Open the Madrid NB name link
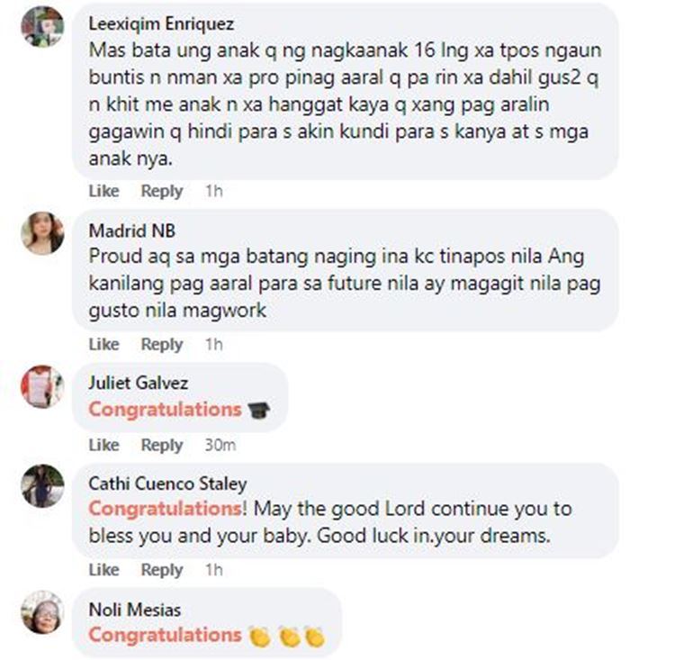The height and width of the screenshot is (660, 675). [131, 231]
